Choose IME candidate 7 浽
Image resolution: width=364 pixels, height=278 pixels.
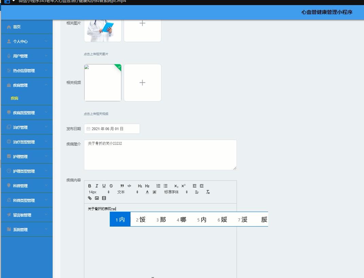click(243, 219)
